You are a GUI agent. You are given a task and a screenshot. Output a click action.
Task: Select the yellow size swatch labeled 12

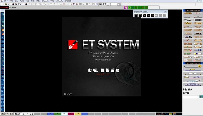78,114
